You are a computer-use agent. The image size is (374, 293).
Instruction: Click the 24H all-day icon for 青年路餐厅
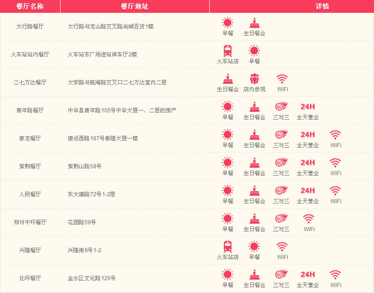pyautogui.click(x=307, y=107)
